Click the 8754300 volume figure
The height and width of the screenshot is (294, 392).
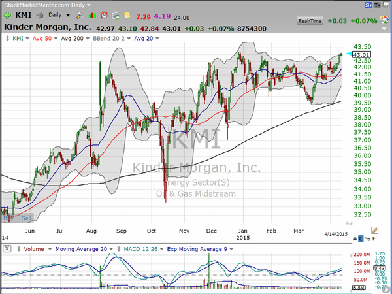(x=252, y=29)
